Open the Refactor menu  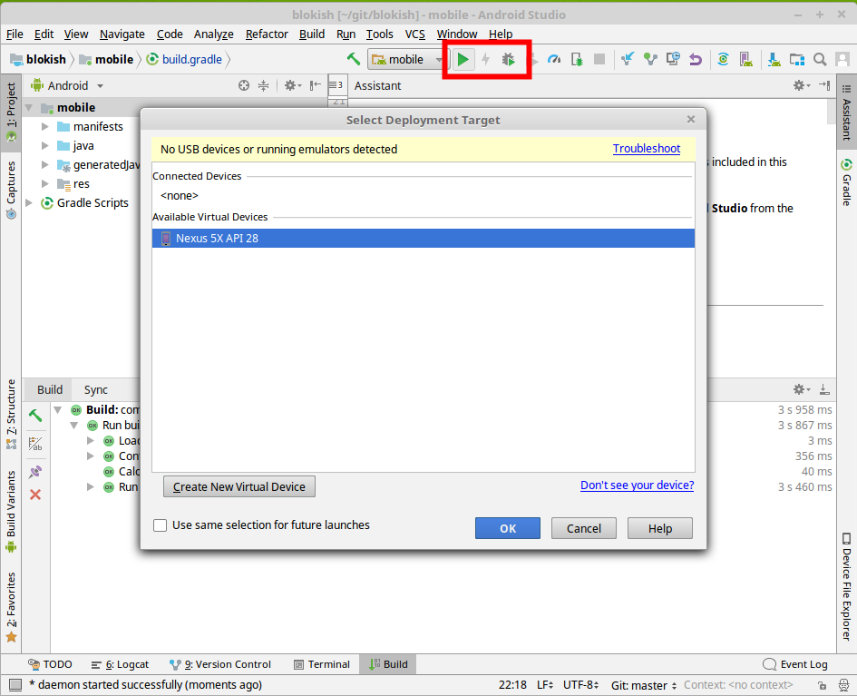point(267,34)
